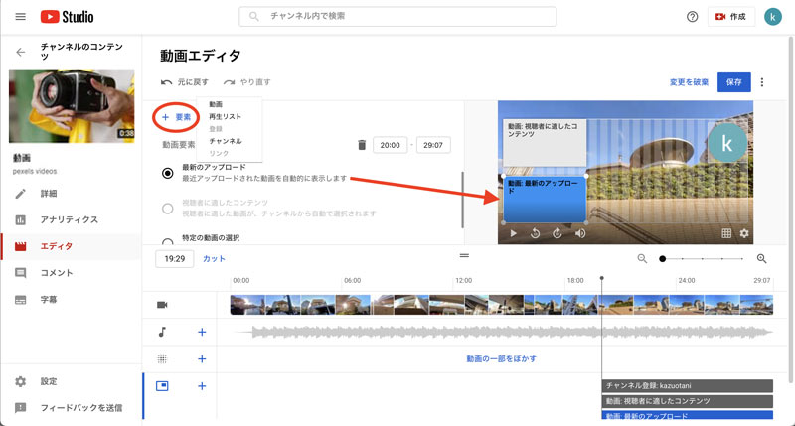Image resolution: width=795 pixels, height=426 pixels.
Task: Open the + 要素 dropdown
Action: pos(176,117)
